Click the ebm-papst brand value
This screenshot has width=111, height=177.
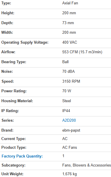click(71, 130)
